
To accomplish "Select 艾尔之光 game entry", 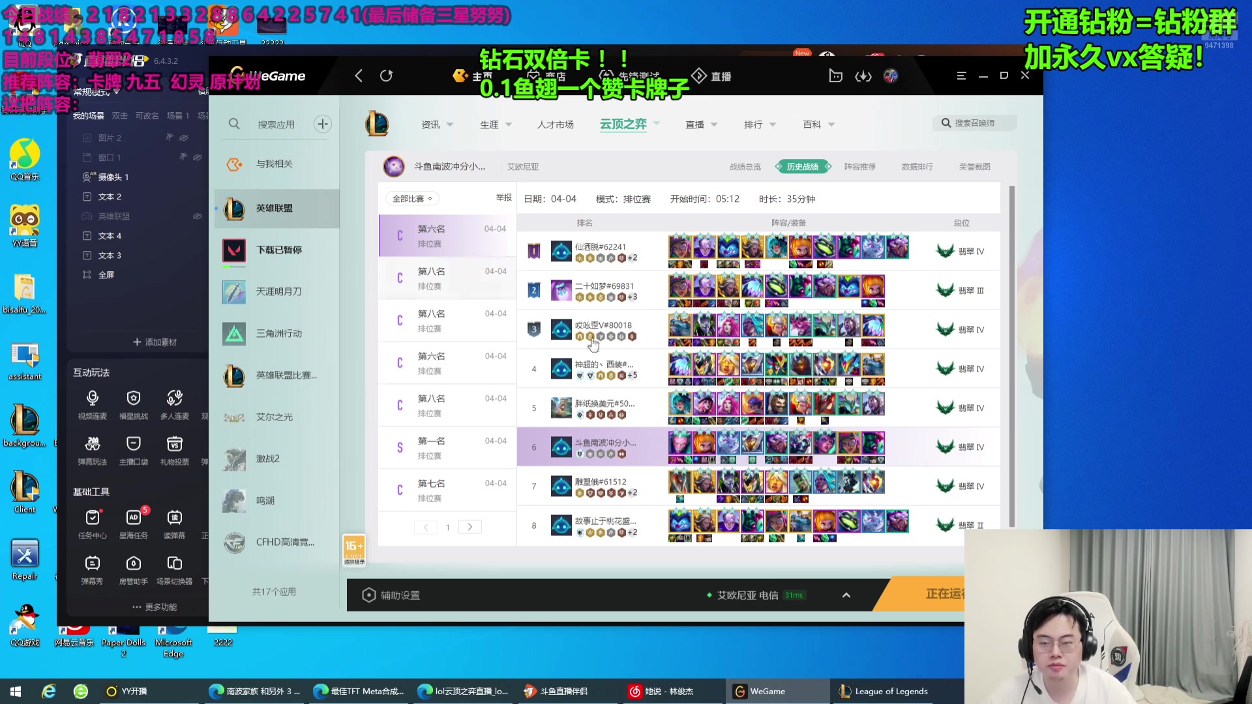I will (x=277, y=417).
